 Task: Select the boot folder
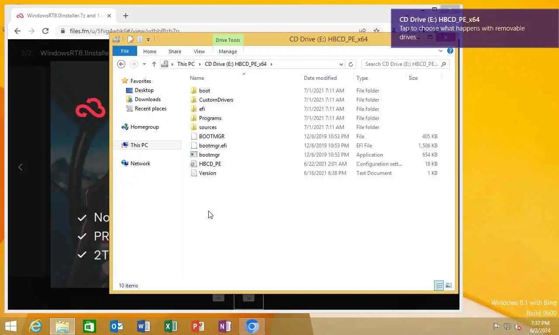[204, 91]
